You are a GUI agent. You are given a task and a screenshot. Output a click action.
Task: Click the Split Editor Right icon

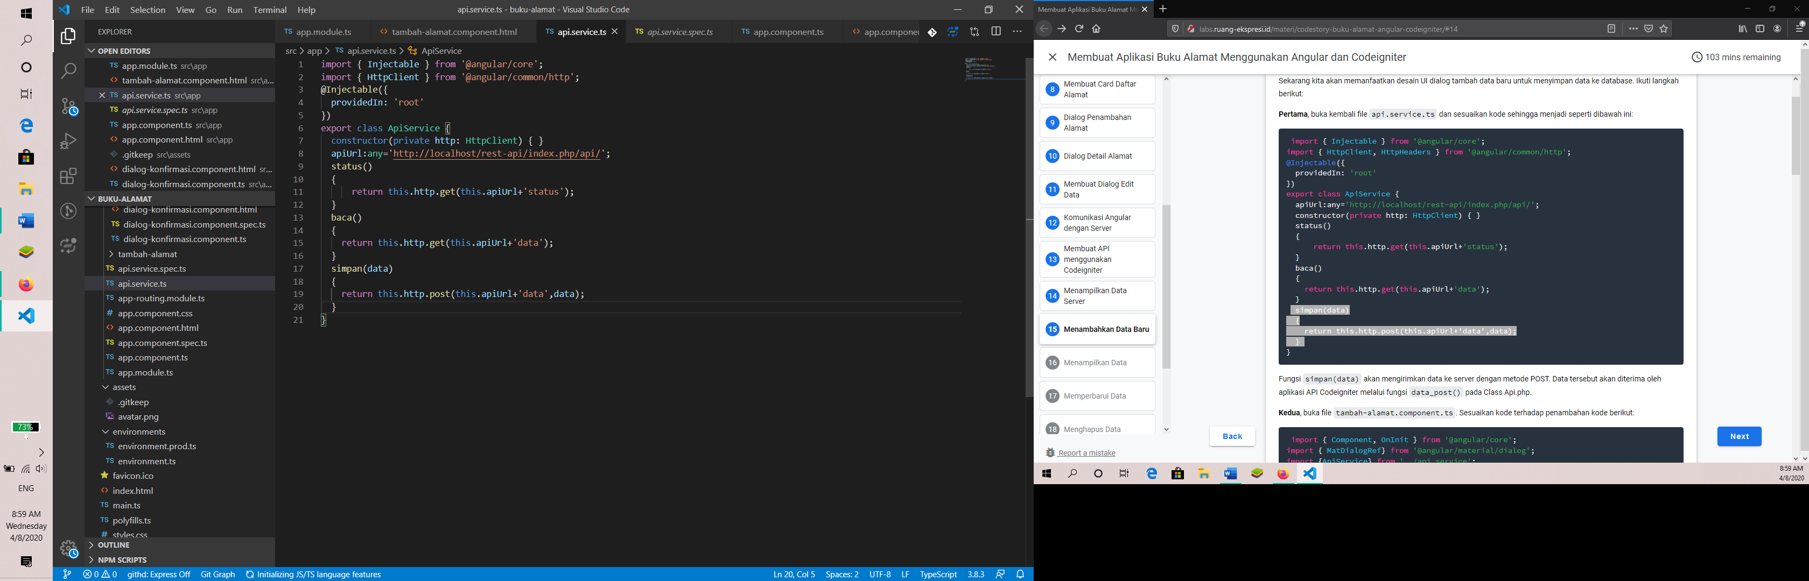pyautogui.click(x=996, y=32)
